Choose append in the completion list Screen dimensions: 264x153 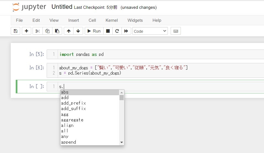click(x=90, y=142)
